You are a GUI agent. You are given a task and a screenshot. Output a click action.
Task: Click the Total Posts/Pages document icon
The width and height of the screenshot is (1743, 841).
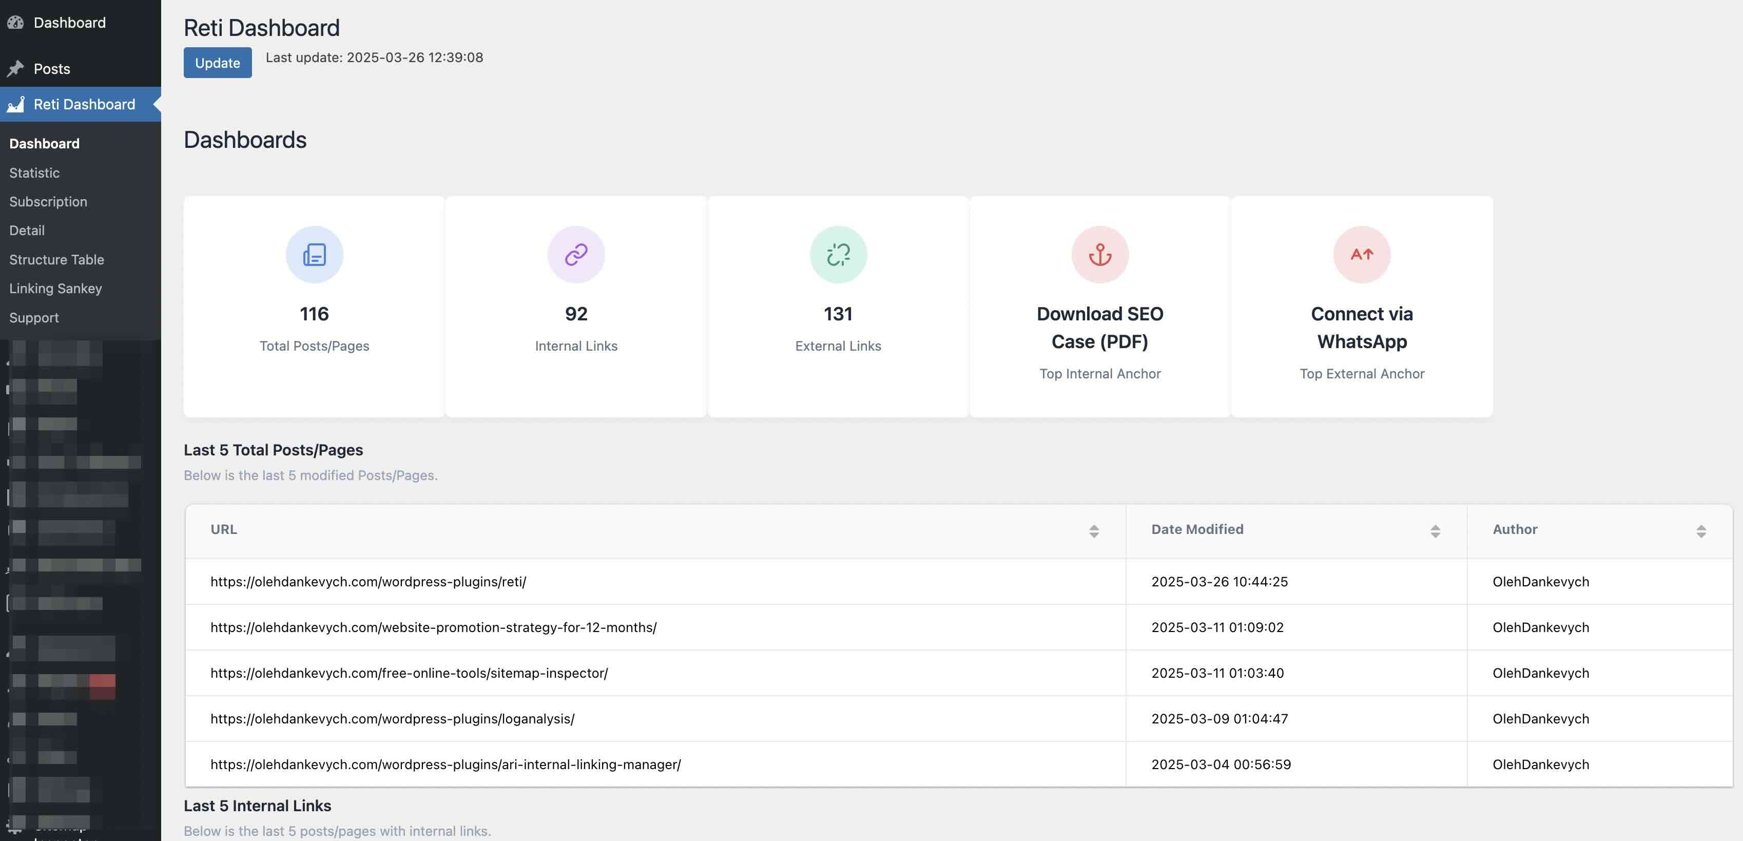(x=314, y=255)
